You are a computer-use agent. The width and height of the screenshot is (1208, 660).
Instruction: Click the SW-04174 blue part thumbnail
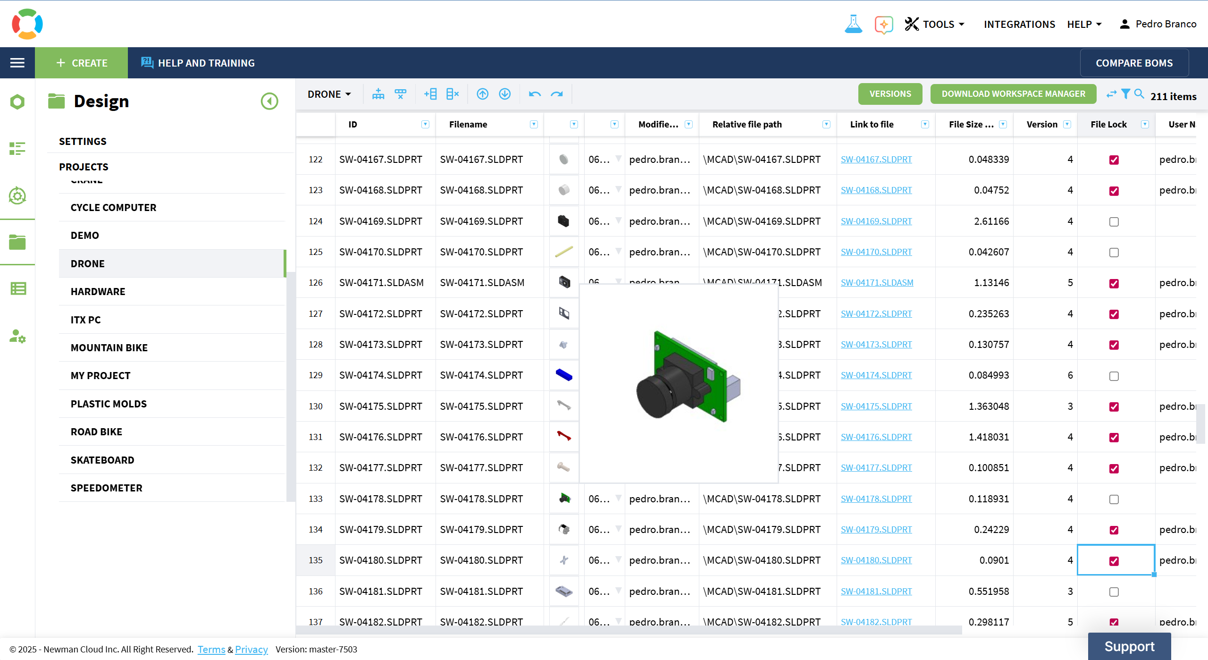[564, 375]
